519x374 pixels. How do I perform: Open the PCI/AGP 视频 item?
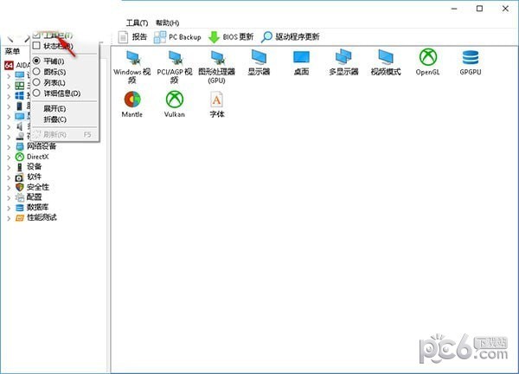(175, 67)
